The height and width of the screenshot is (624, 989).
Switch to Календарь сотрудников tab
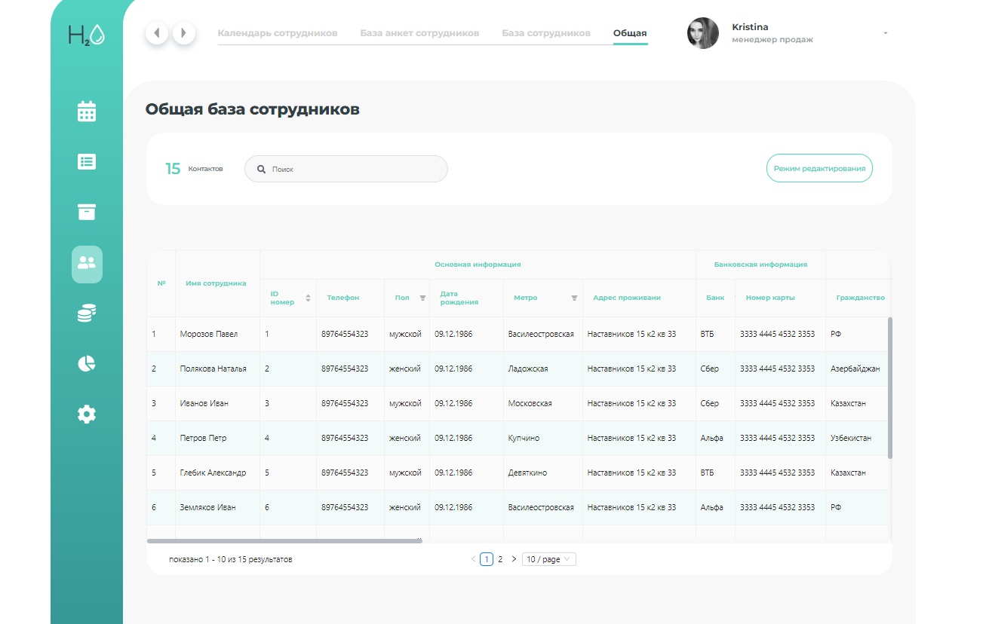pos(277,33)
